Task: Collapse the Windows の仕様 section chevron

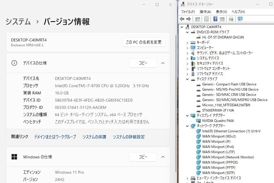Action: (x=163, y=157)
